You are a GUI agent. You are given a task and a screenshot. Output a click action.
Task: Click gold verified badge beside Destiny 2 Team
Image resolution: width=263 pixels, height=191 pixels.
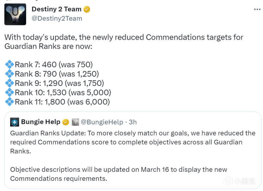(x=87, y=9)
